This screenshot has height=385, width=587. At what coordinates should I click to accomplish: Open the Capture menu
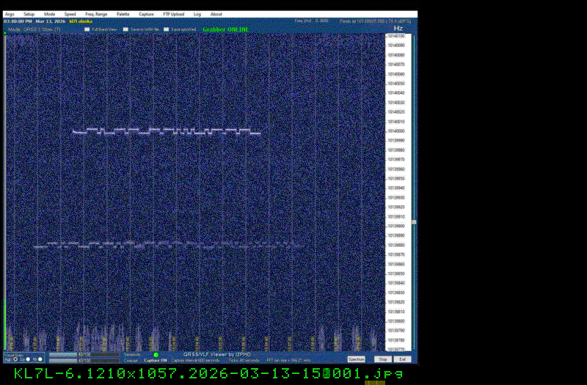(147, 14)
